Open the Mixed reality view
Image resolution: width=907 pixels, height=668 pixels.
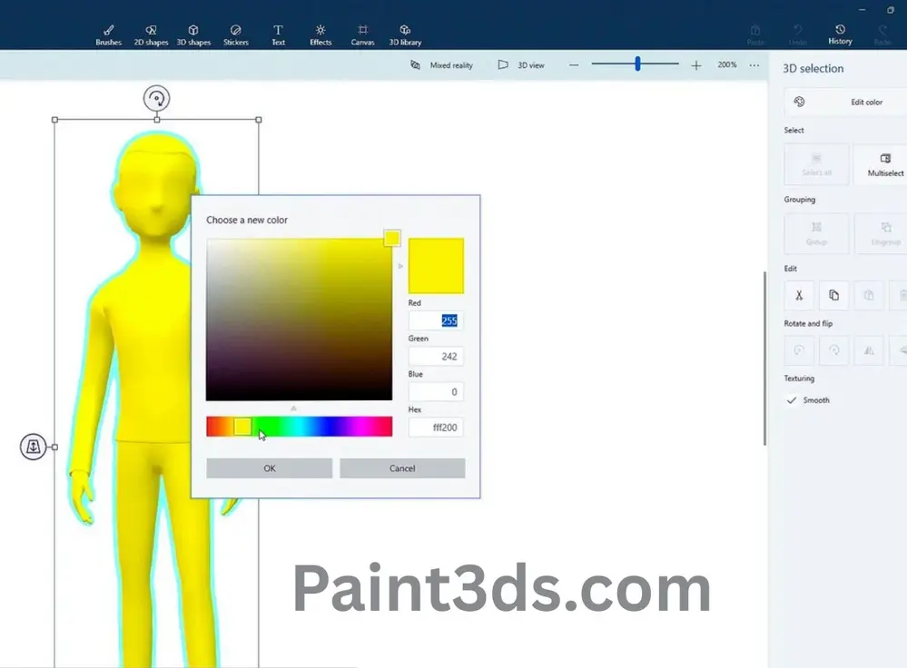point(441,64)
